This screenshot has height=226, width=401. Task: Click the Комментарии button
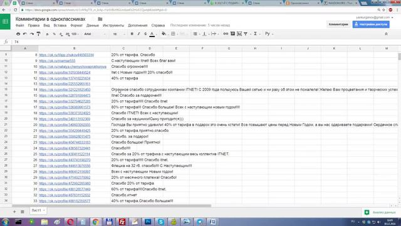coord(338,24)
